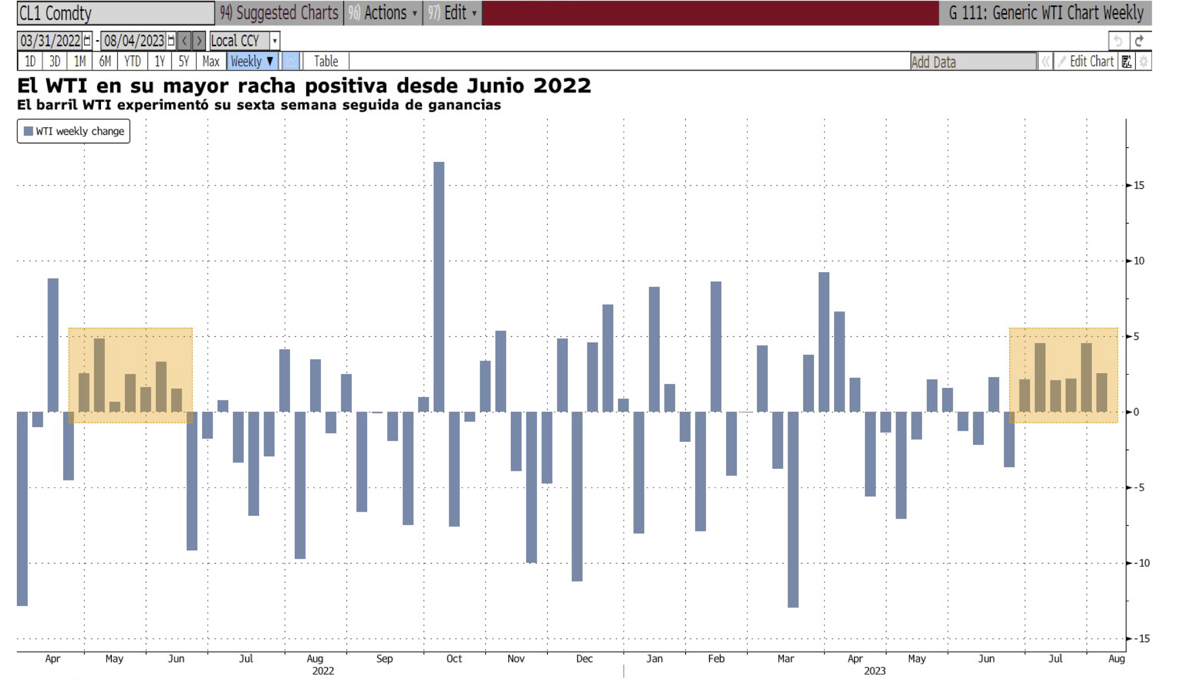Click the subtitle about sexta semana seguida
Viewport: 1181px width, 680px height.
[259, 105]
